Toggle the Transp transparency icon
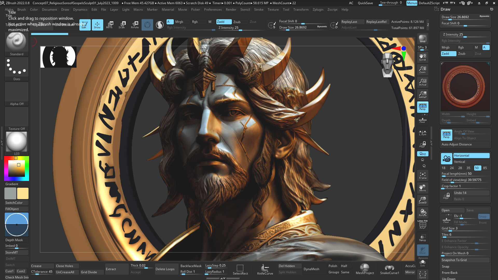The width and height of the screenshot is (498, 280). (423, 238)
